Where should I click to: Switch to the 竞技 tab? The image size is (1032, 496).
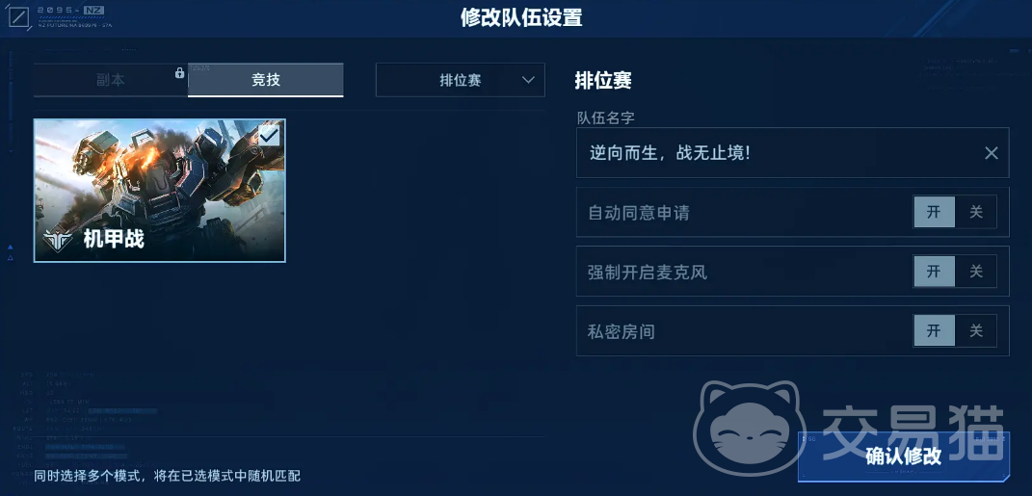coord(265,80)
